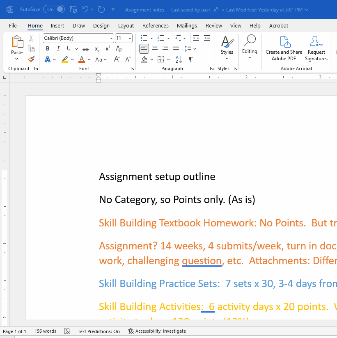
Task: Apply bold formatting
Action: pyautogui.click(x=48, y=48)
